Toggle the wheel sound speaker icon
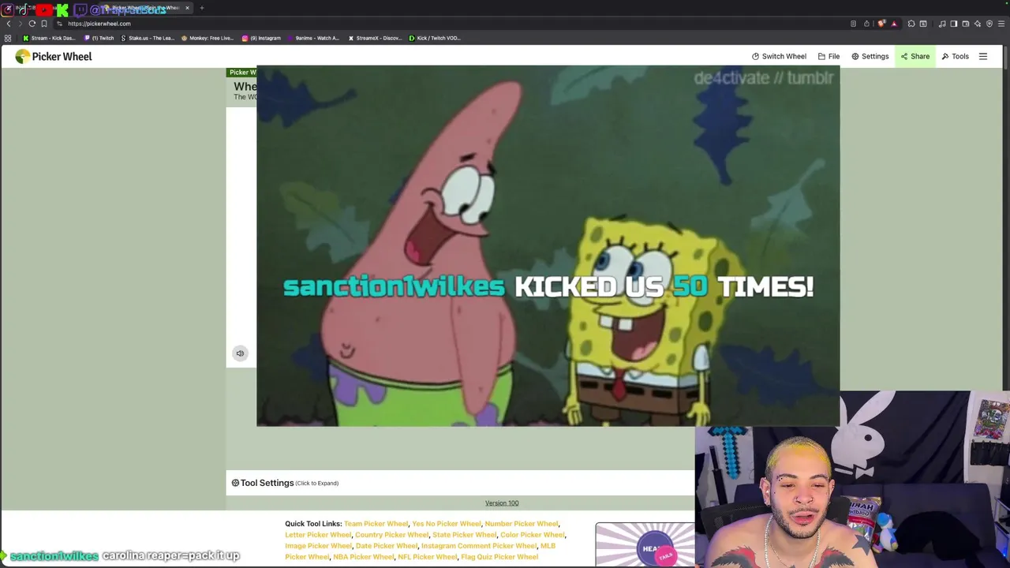The height and width of the screenshot is (568, 1010). coord(240,353)
